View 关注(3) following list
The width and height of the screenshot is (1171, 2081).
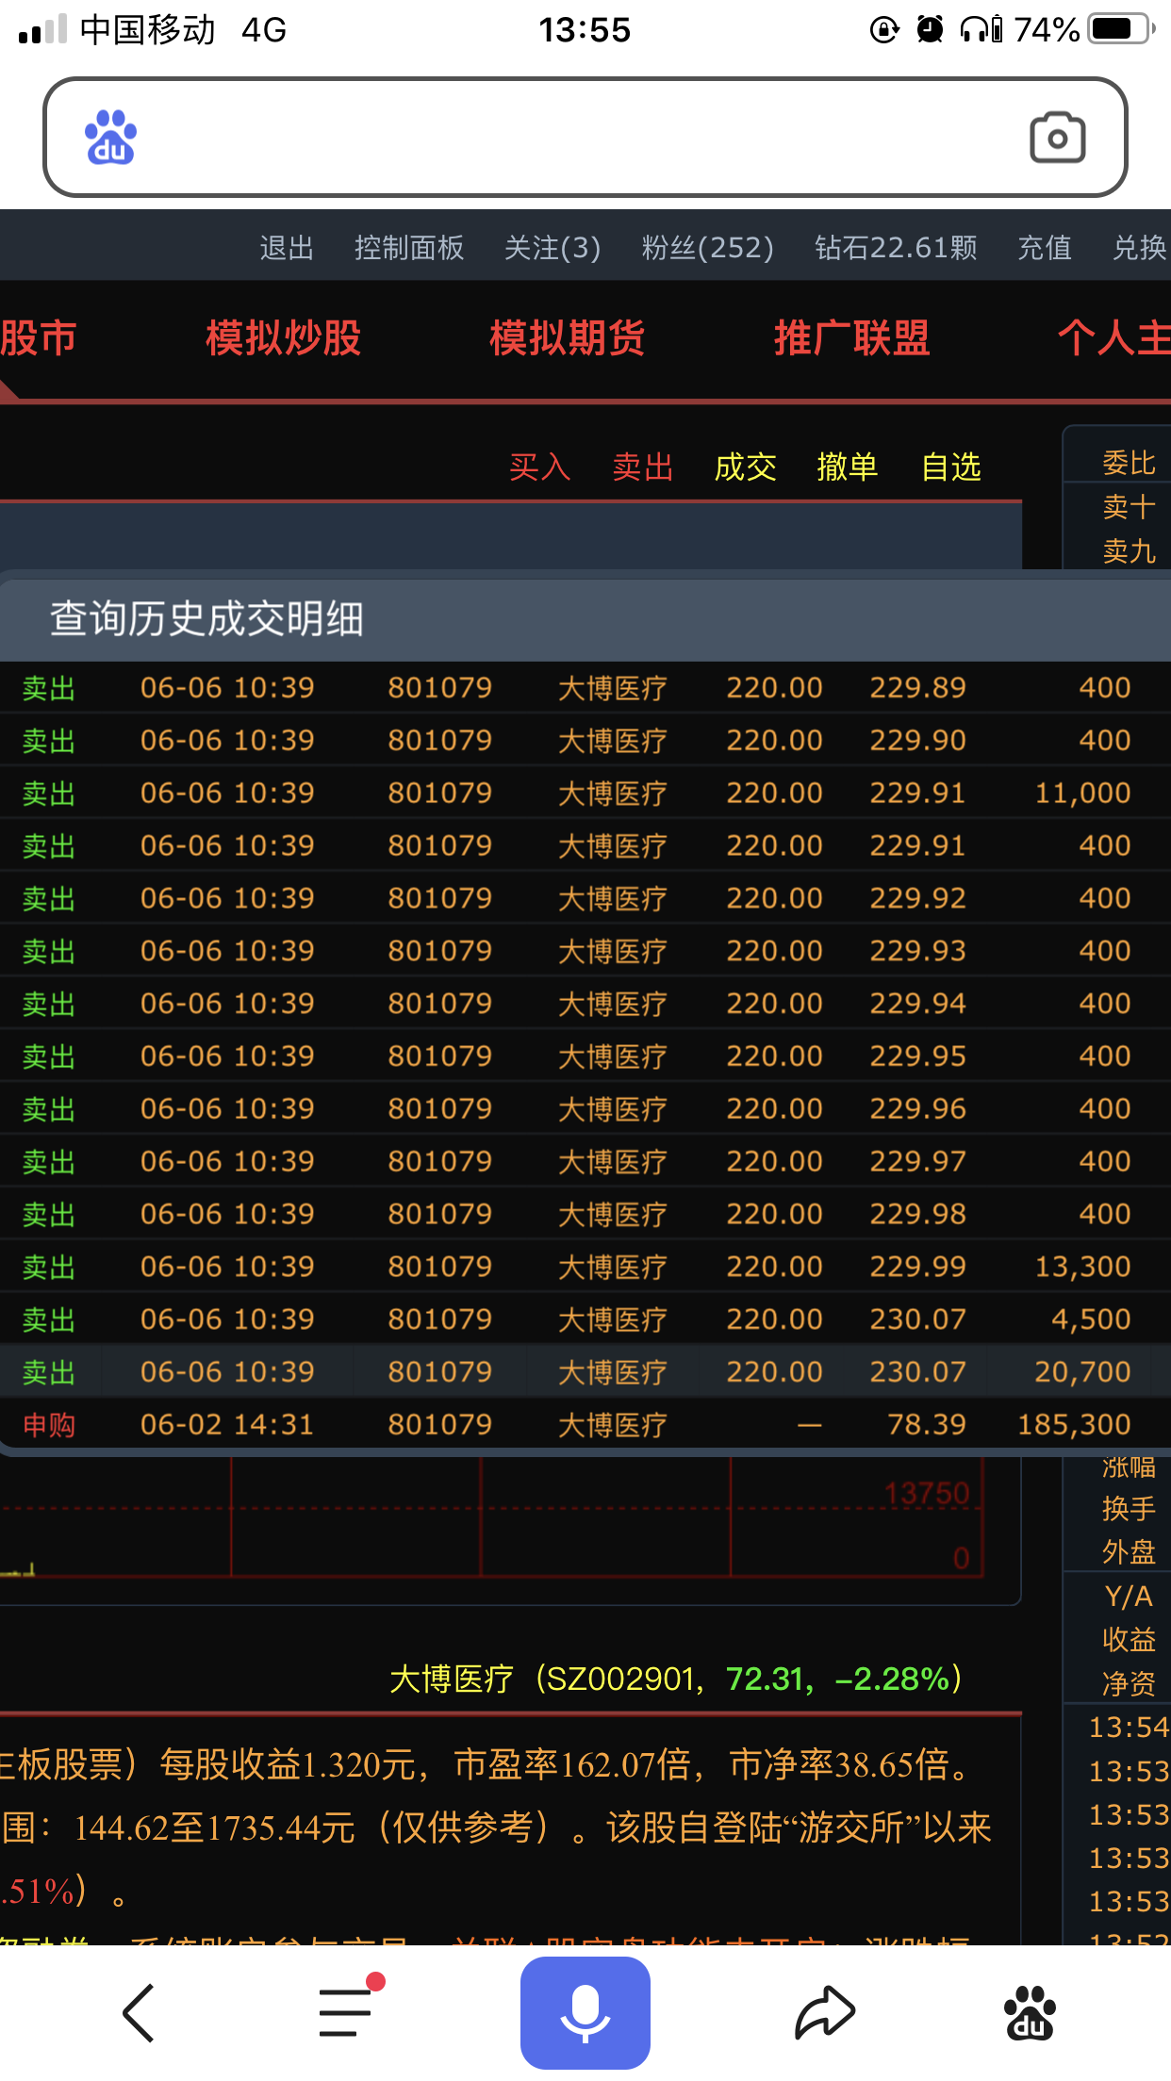[552, 248]
